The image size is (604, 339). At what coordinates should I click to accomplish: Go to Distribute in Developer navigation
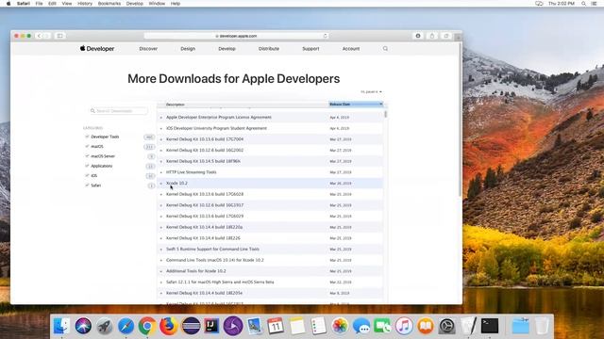pos(269,49)
